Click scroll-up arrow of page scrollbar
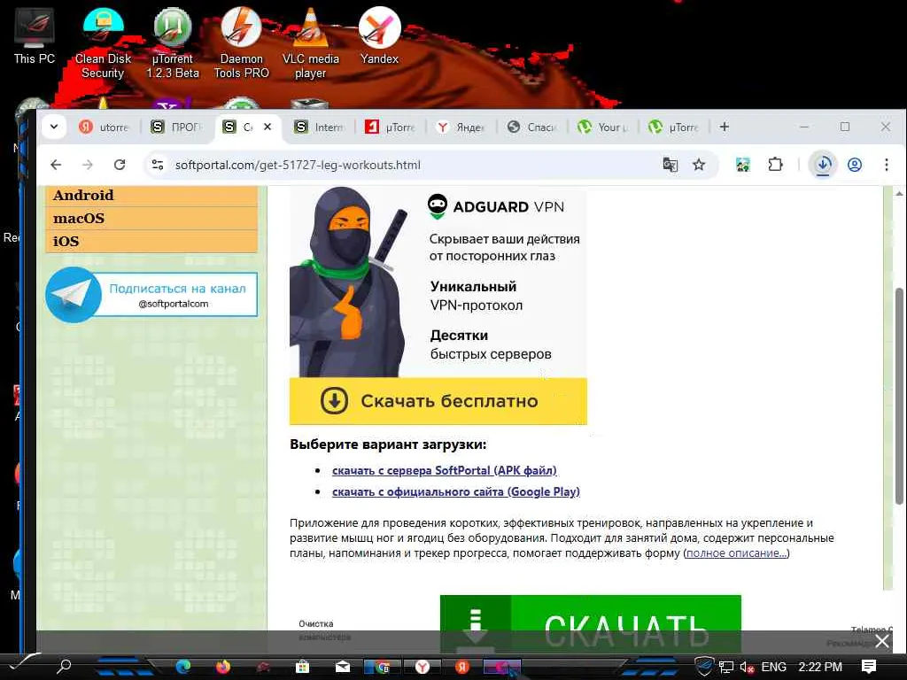The width and height of the screenshot is (907, 680). (900, 194)
